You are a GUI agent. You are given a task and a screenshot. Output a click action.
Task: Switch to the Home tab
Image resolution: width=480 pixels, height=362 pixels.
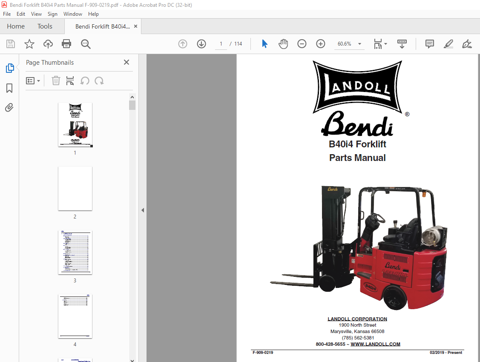pyautogui.click(x=16, y=26)
